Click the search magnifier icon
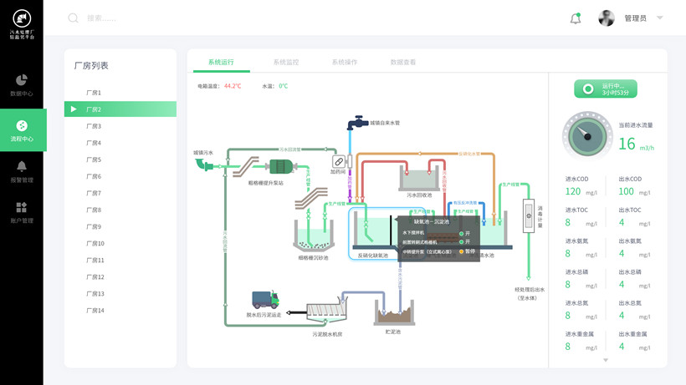The height and width of the screenshot is (385, 686). (74, 18)
